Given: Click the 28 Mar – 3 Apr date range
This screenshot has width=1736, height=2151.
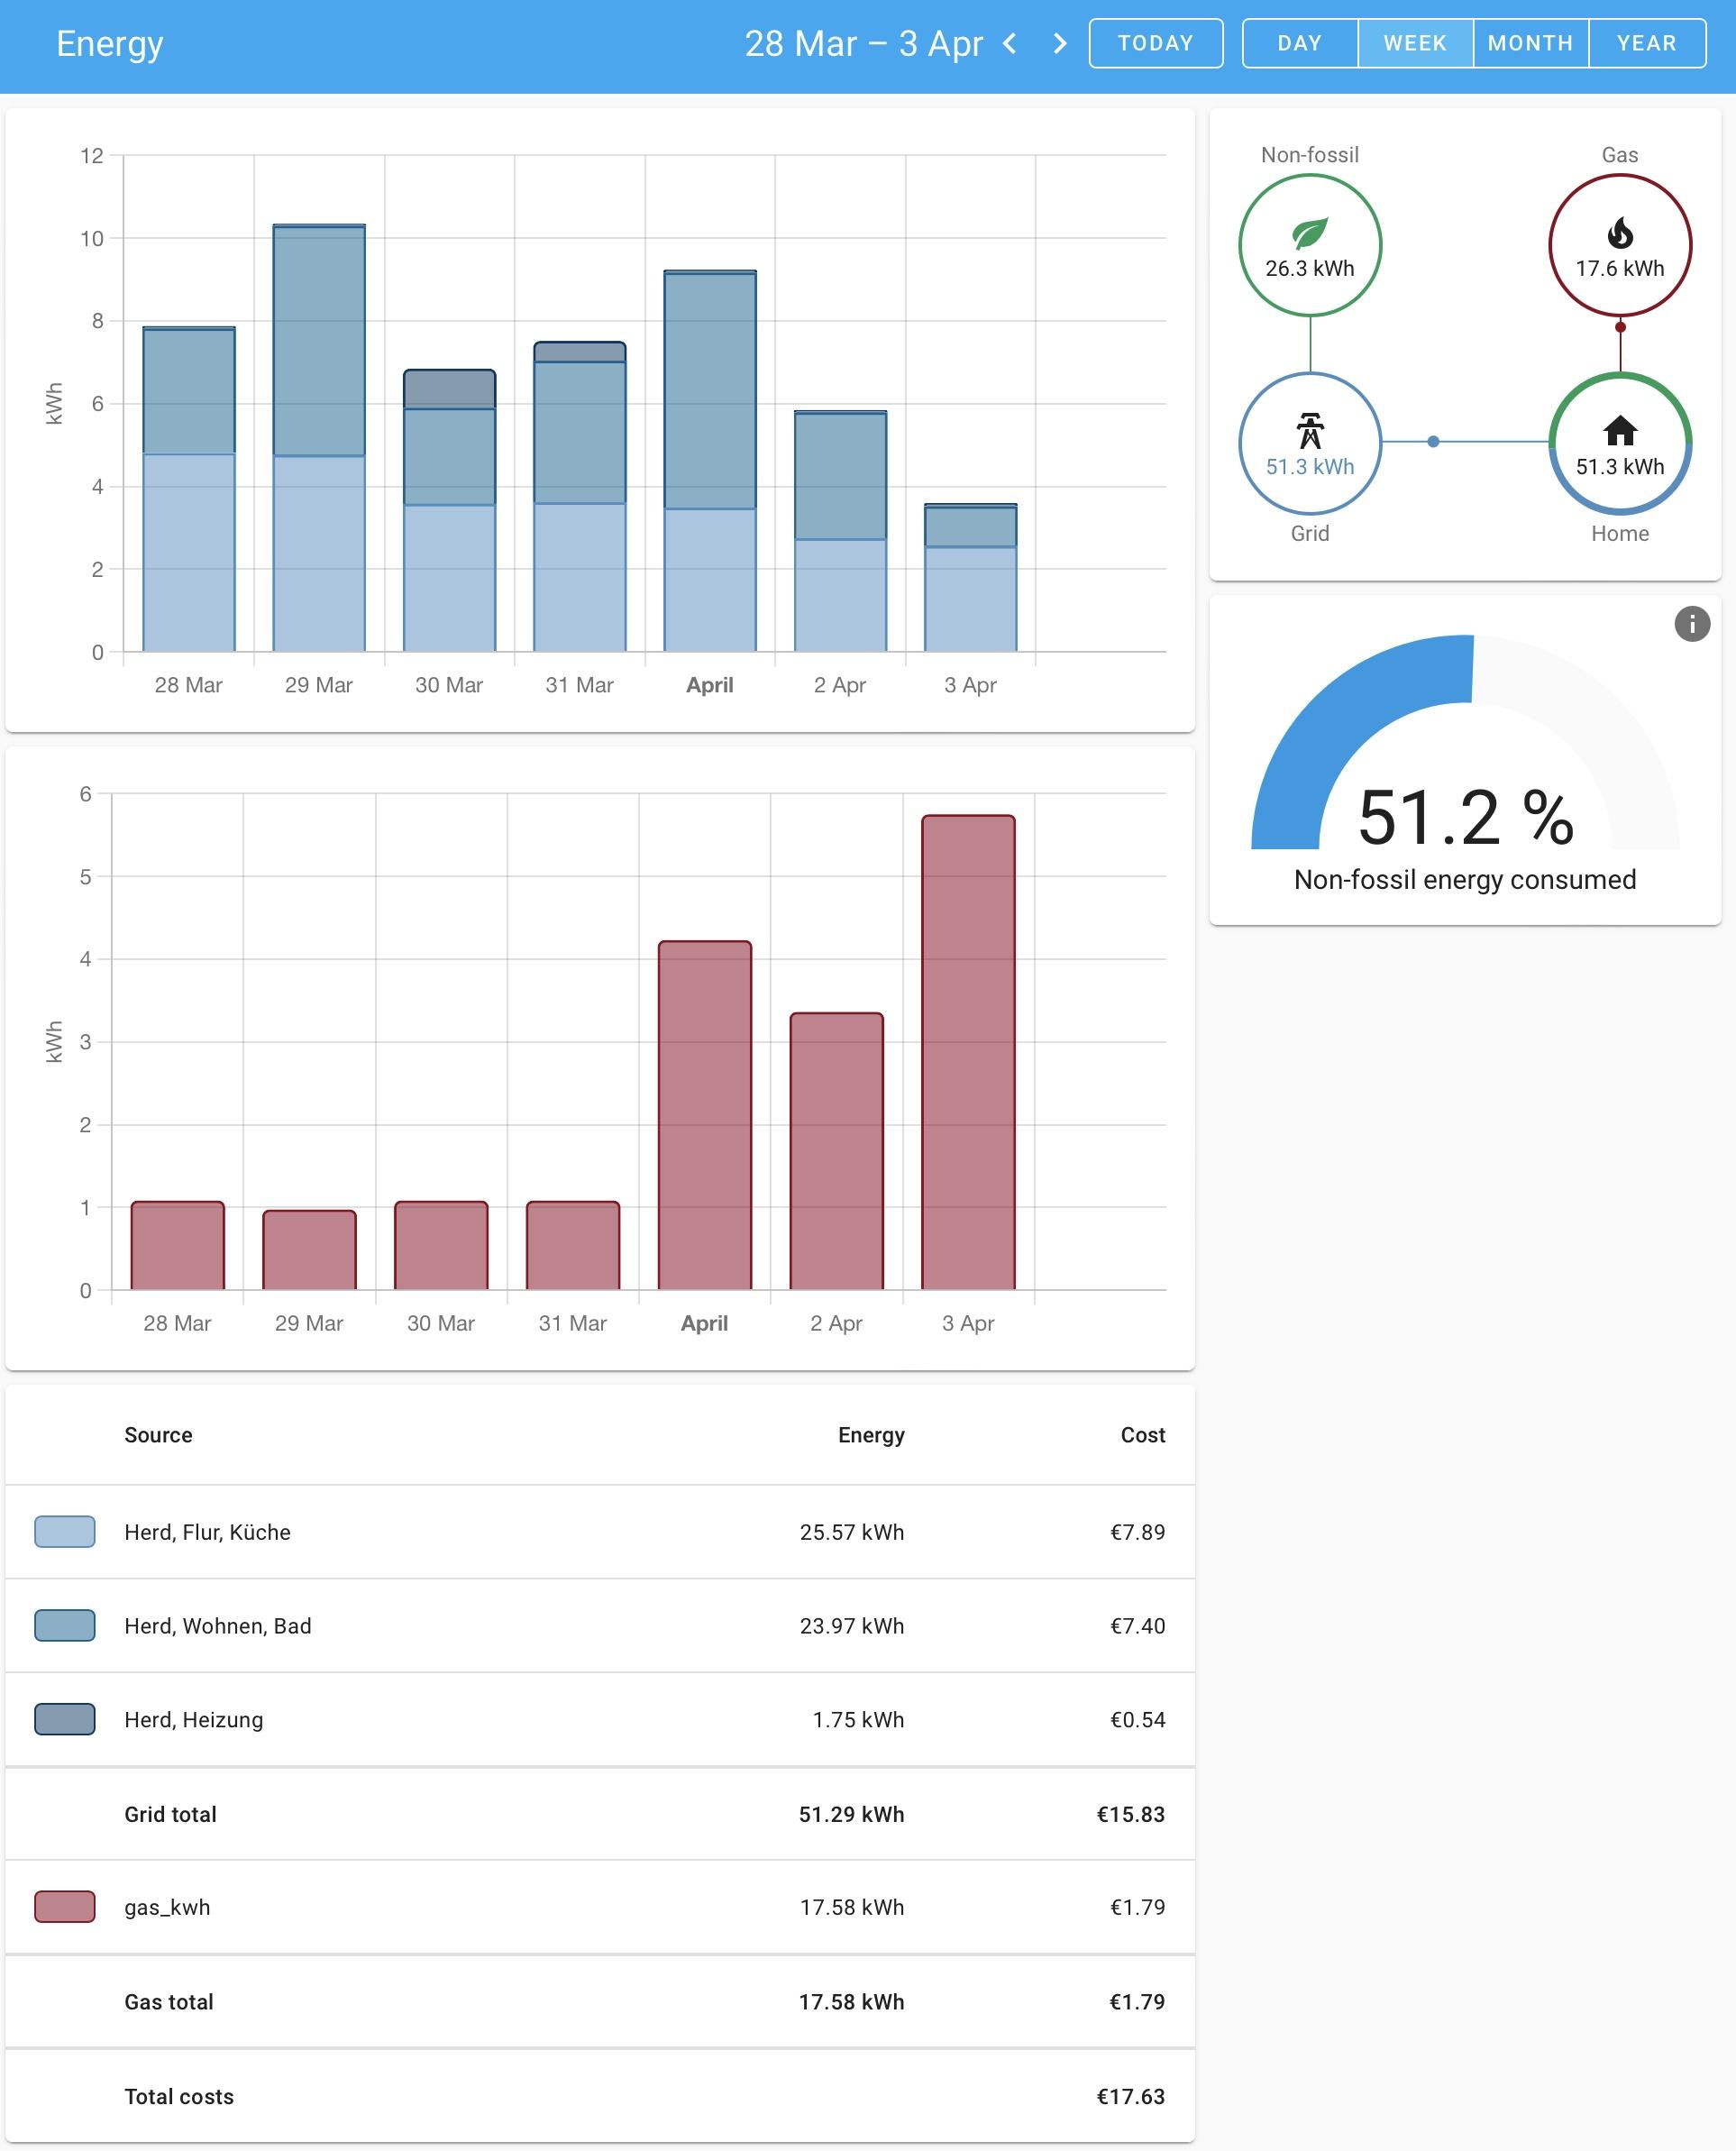Looking at the screenshot, I should [x=864, y=43].
